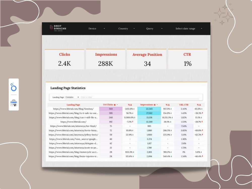Click the 3,374 impressions cell
The width and height of the screenshot is (252, 189).
click(149, 139)
